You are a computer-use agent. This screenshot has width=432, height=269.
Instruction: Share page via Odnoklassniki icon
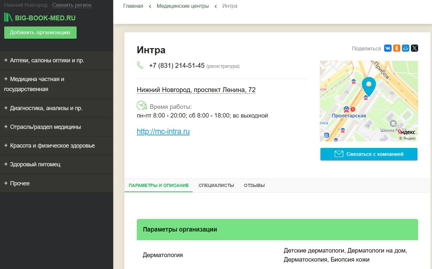click(x=396, y=48)
